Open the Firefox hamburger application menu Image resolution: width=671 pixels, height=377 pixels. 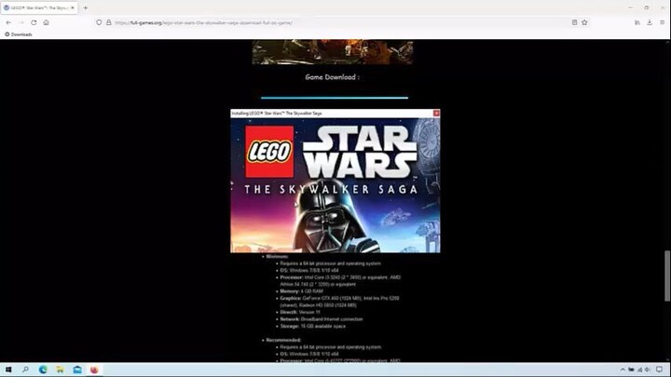(662, 22)
